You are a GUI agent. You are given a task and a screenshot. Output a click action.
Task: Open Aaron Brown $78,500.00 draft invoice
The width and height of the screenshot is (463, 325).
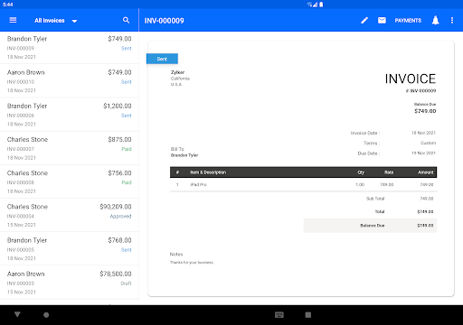tap(70, 283)
